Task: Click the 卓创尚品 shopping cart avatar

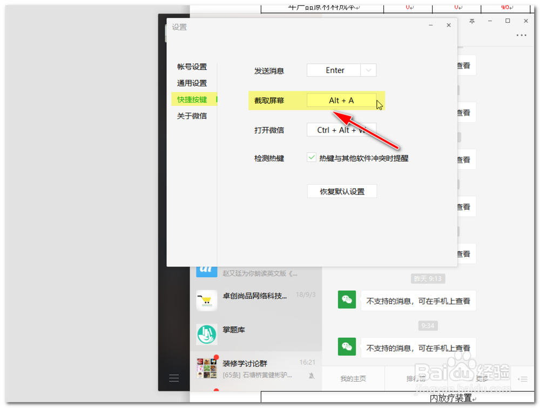Action: coord(207,300)
